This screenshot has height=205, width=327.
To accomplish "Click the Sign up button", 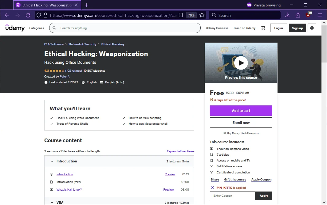I will click(297, 28).
